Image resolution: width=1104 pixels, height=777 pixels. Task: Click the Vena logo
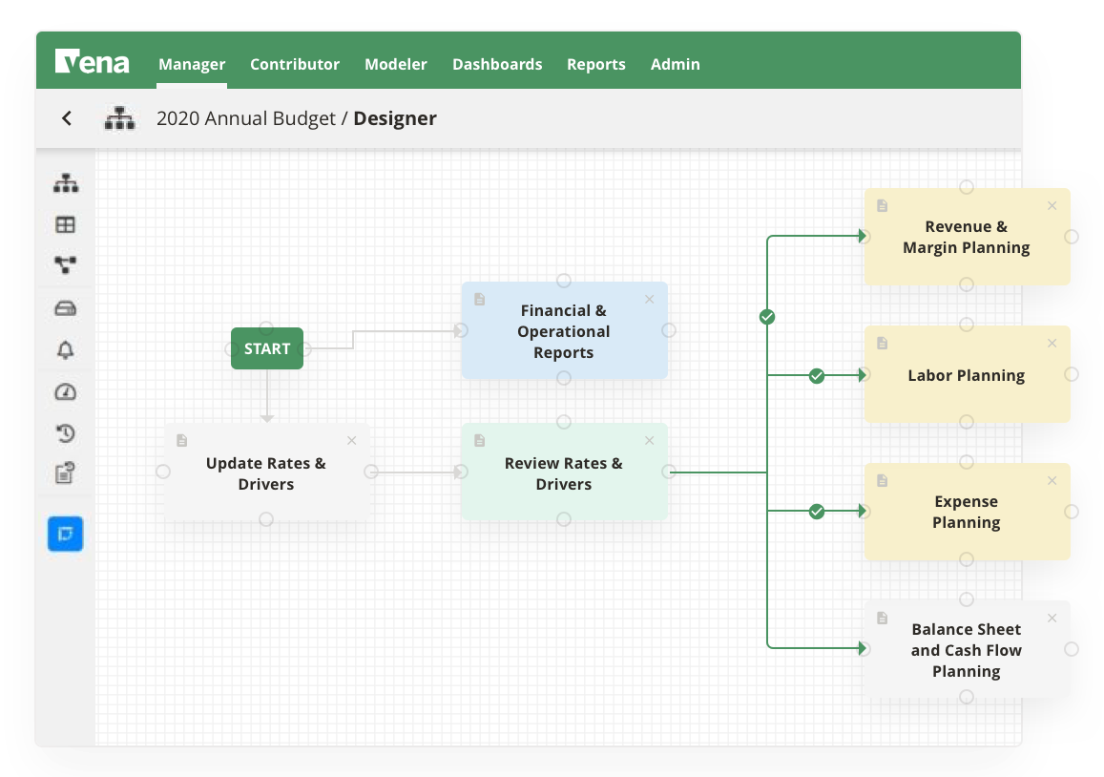click(94, 63)
